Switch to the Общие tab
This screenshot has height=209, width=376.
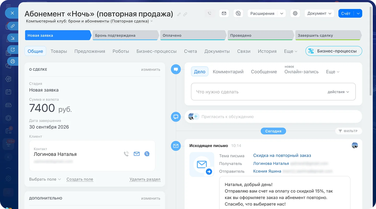[x=35, y=51]
